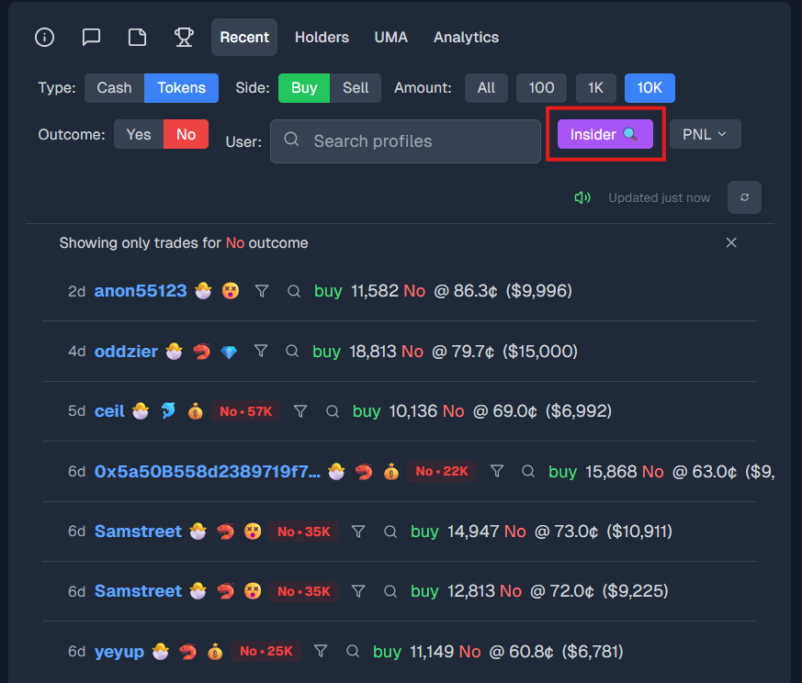The width and height of the screenshot is (802, 683).
Task: Click money bag badge next to yeyup
Action: click(215, 652)
